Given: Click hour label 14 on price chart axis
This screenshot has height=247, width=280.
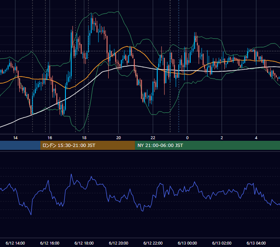Looking at the screenshot, I should (15, 137).
